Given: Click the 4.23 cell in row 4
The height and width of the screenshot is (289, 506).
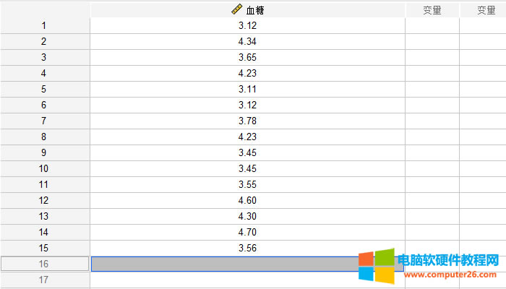Looking at the screenshot, I should tap(247, 73).
